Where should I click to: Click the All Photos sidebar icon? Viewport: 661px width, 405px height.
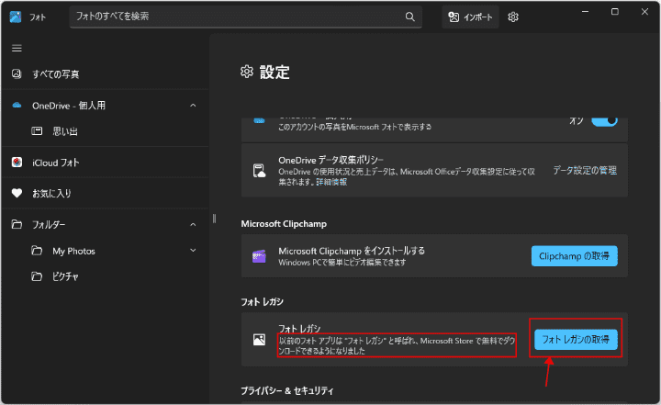(17, 73)
